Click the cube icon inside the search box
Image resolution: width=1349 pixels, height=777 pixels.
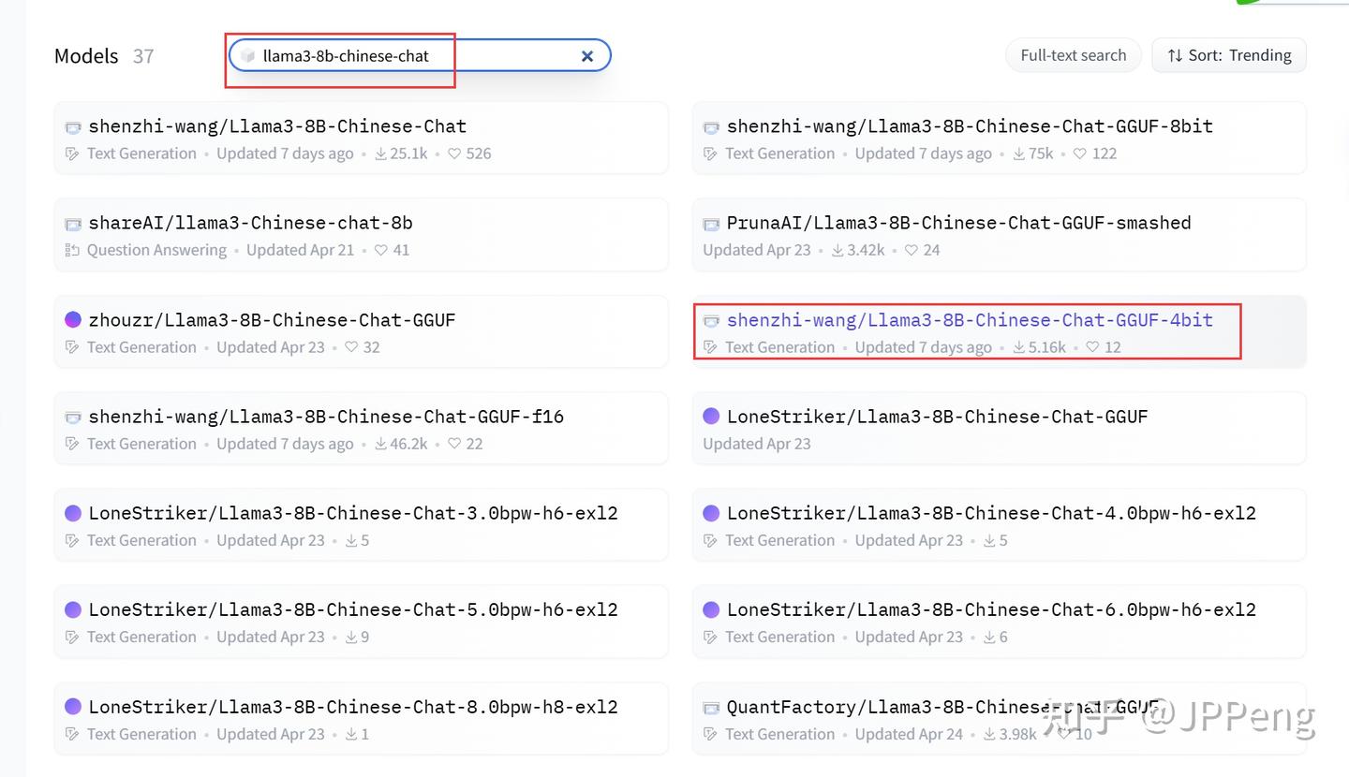pyautogui.click(x=247, y=56)
